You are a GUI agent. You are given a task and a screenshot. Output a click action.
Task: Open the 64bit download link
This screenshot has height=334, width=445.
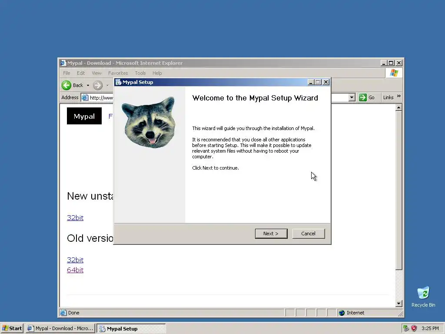[75, 270]
